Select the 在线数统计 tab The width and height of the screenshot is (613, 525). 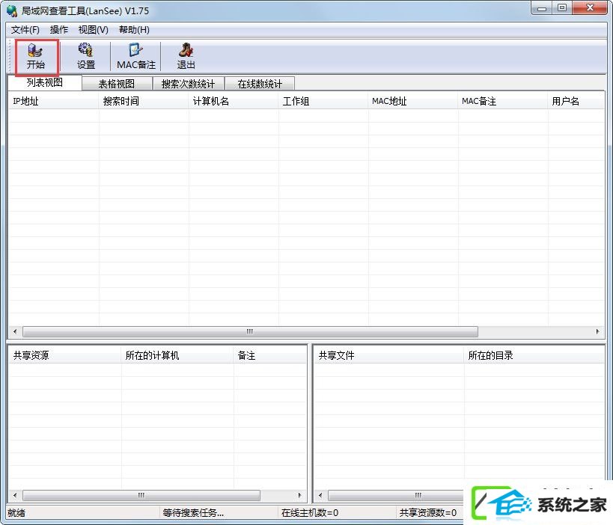click(260, 84)
